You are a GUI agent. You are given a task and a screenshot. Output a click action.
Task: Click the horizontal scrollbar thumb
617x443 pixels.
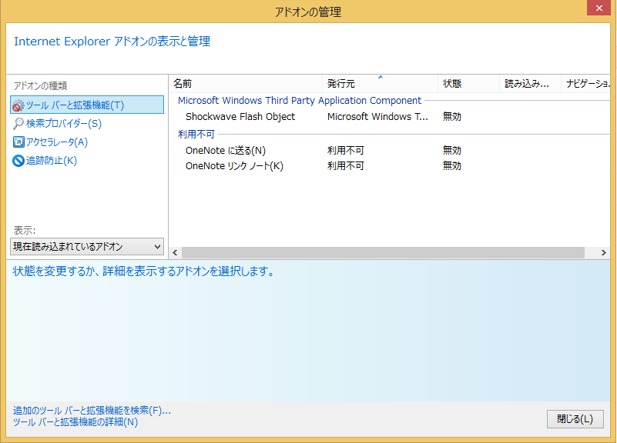click(x=383, y=252)
